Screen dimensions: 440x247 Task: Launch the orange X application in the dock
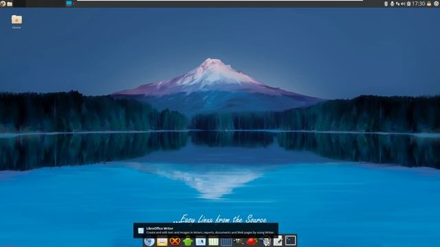click(175, 241)
